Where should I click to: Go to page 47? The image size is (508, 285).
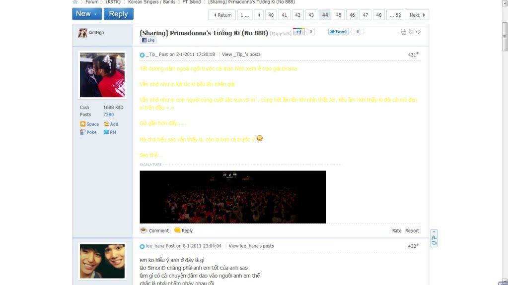(365, 15)
